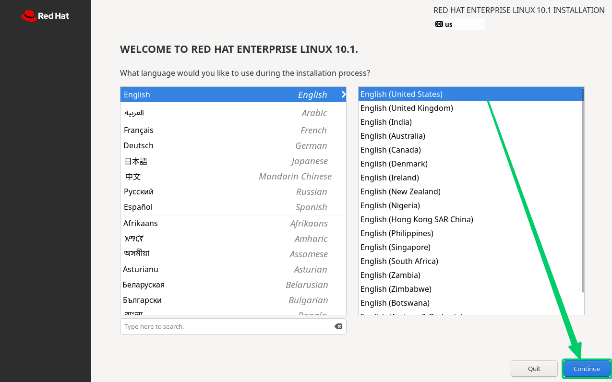Select the Amharic language row
This screenshot has height=382, width=612.
[233, 239]
